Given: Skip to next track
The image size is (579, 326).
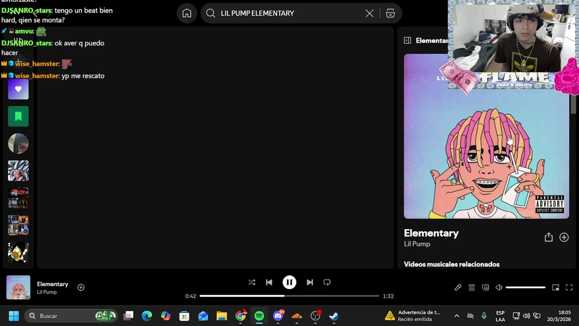Looking at the screenshot, I should click(310, 282).
